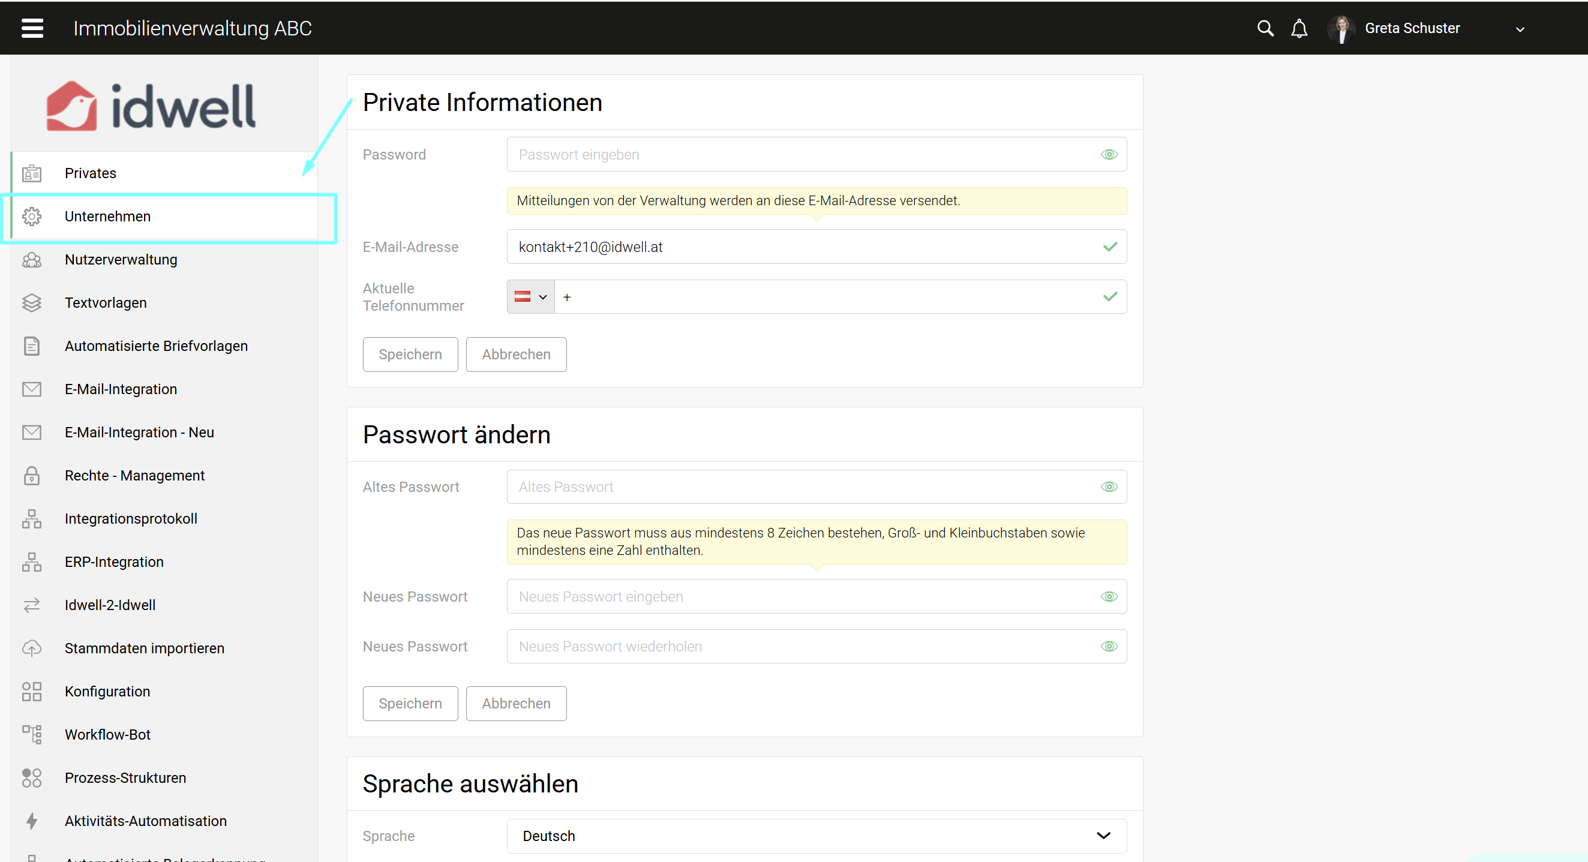Image resolution: width=1588 pixels, height=862 pixels.
Task: Click the search magnifier icon
Action: click(1265, 28)
